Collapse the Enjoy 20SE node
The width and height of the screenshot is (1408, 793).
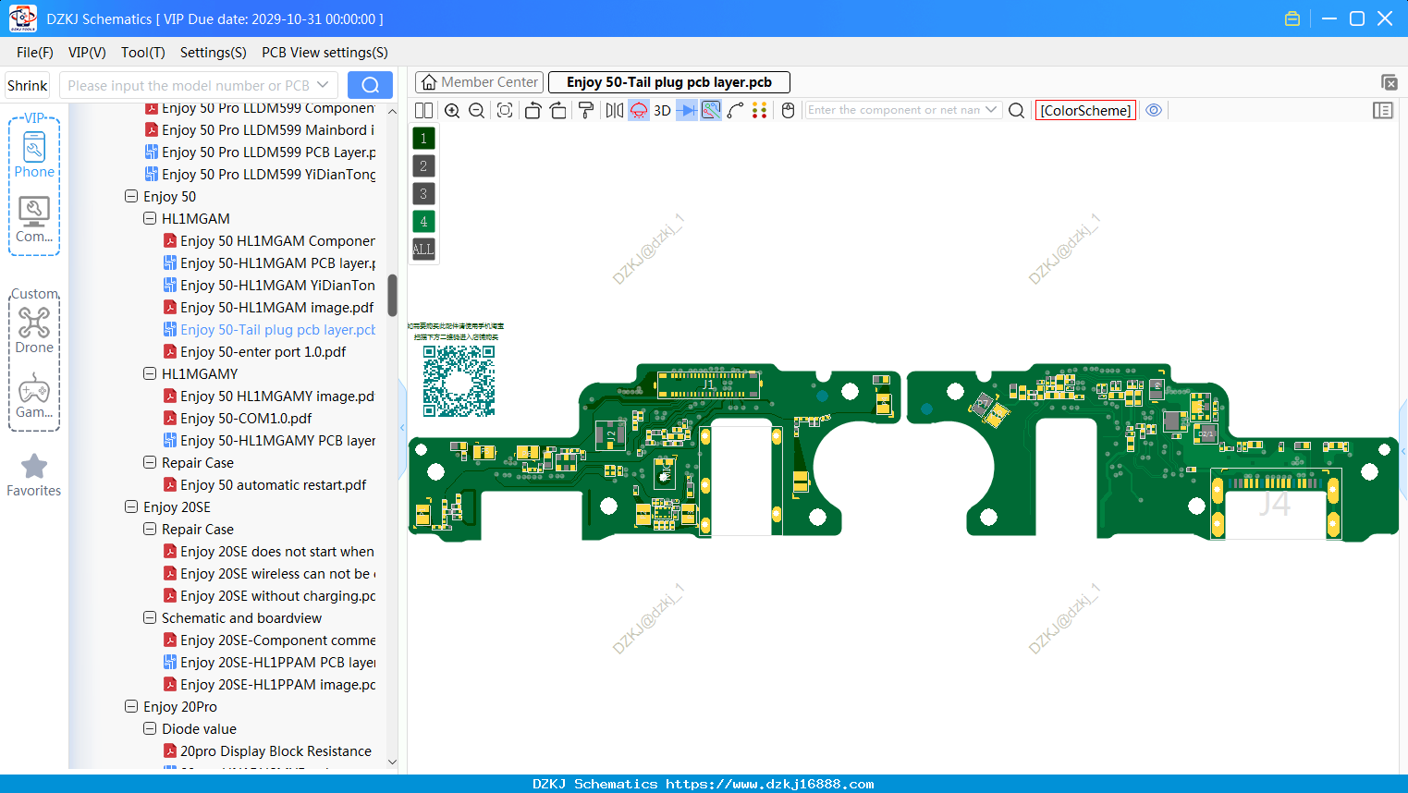[x=131, y=507]
